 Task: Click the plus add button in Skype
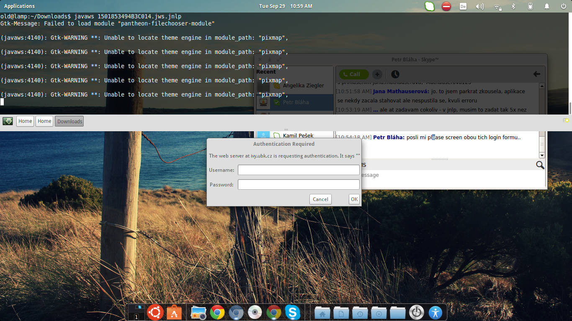pyautogui.click(x=377, y=74)
